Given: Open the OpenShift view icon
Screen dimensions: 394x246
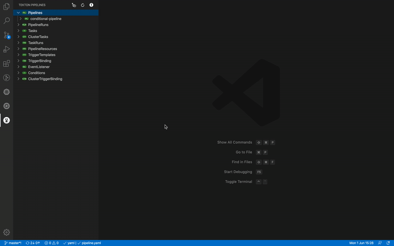Looking at the screenshot, I should (x=6, y=106).
